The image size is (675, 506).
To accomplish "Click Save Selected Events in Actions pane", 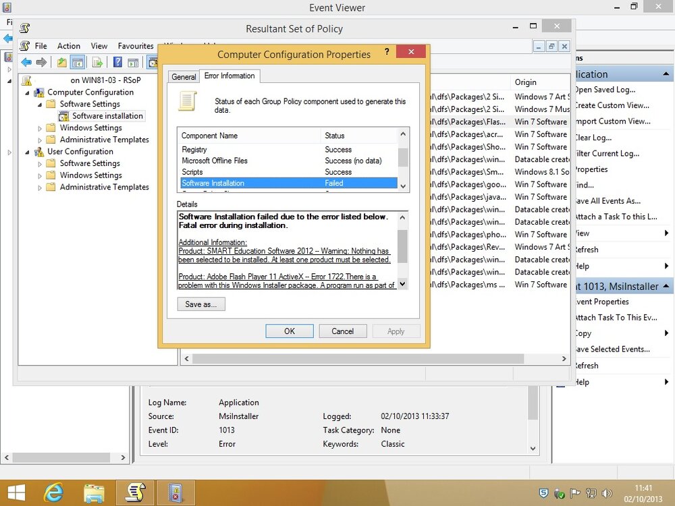I will tap(613, 349).
